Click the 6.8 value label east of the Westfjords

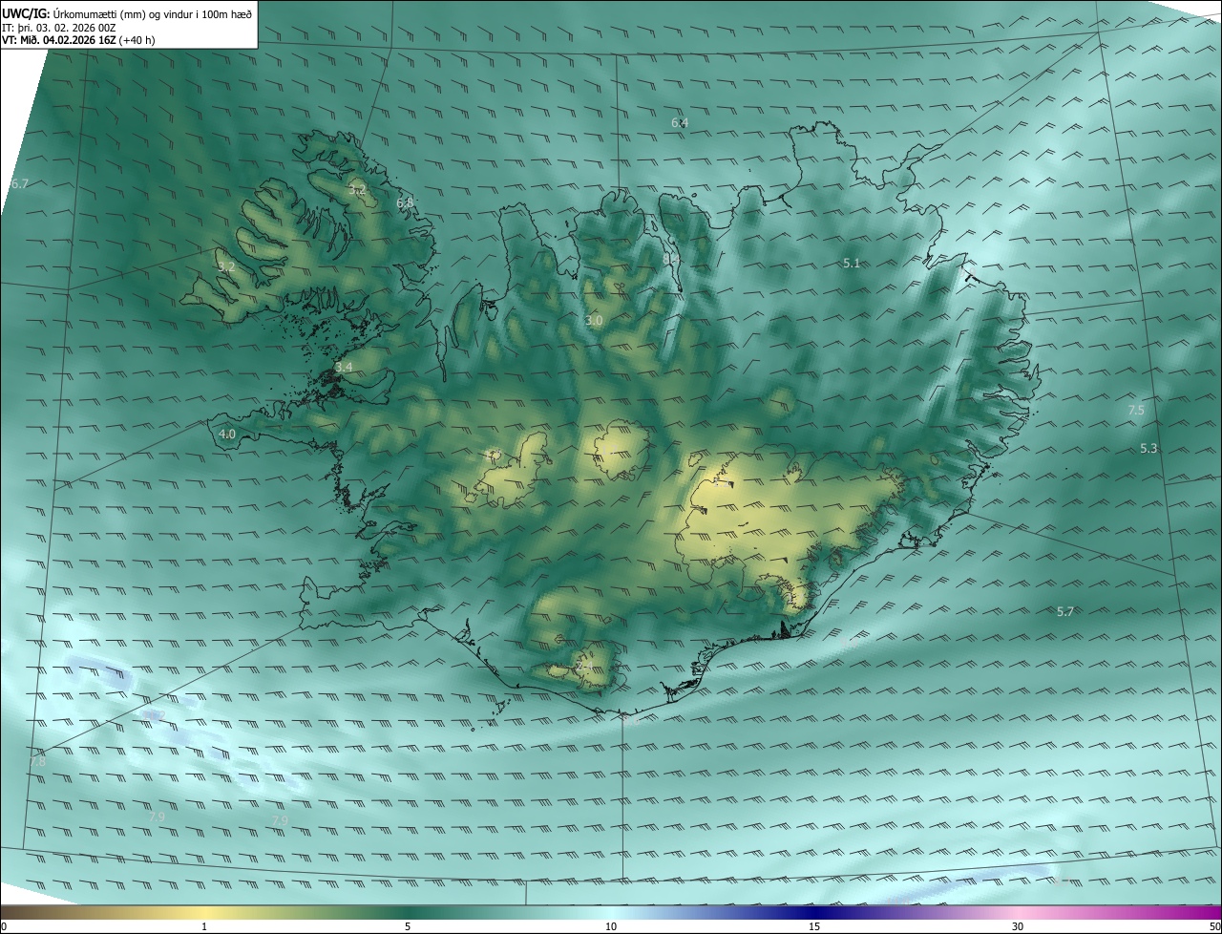pyautogui.click(x=405, y=202)
